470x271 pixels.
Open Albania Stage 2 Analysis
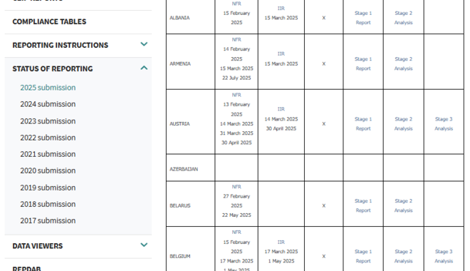(403, 18)
